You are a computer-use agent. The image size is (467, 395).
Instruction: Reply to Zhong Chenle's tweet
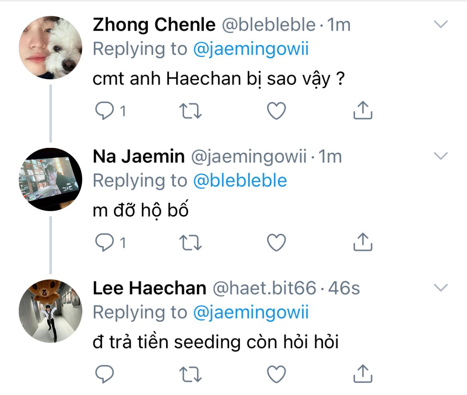(x=105, y=111)
